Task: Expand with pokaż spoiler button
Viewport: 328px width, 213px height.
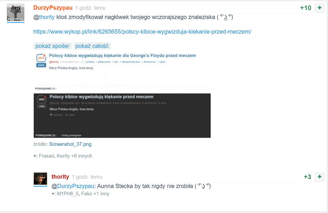Action: pyautogui.click(x=52, y=46)
